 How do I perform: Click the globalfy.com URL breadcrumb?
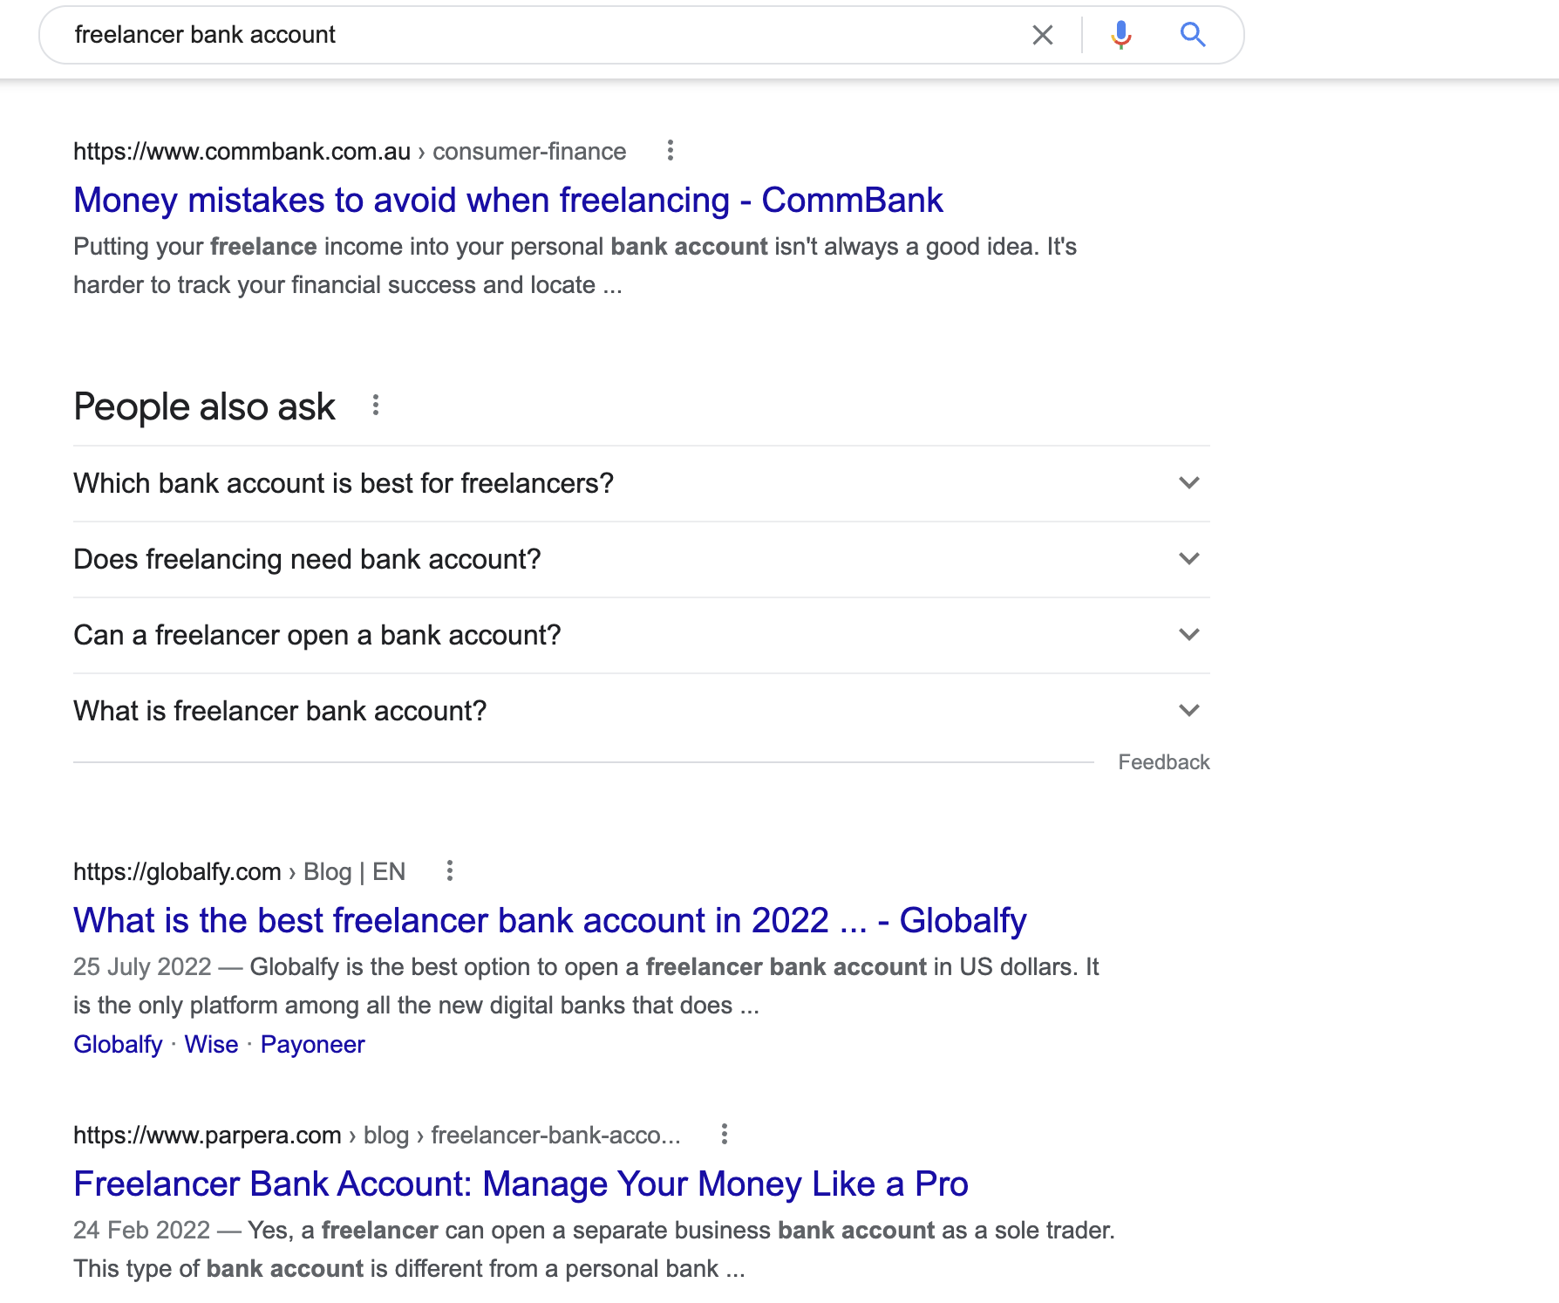pos(239,871)
